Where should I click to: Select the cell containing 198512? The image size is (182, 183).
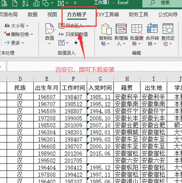click(74, 104)
